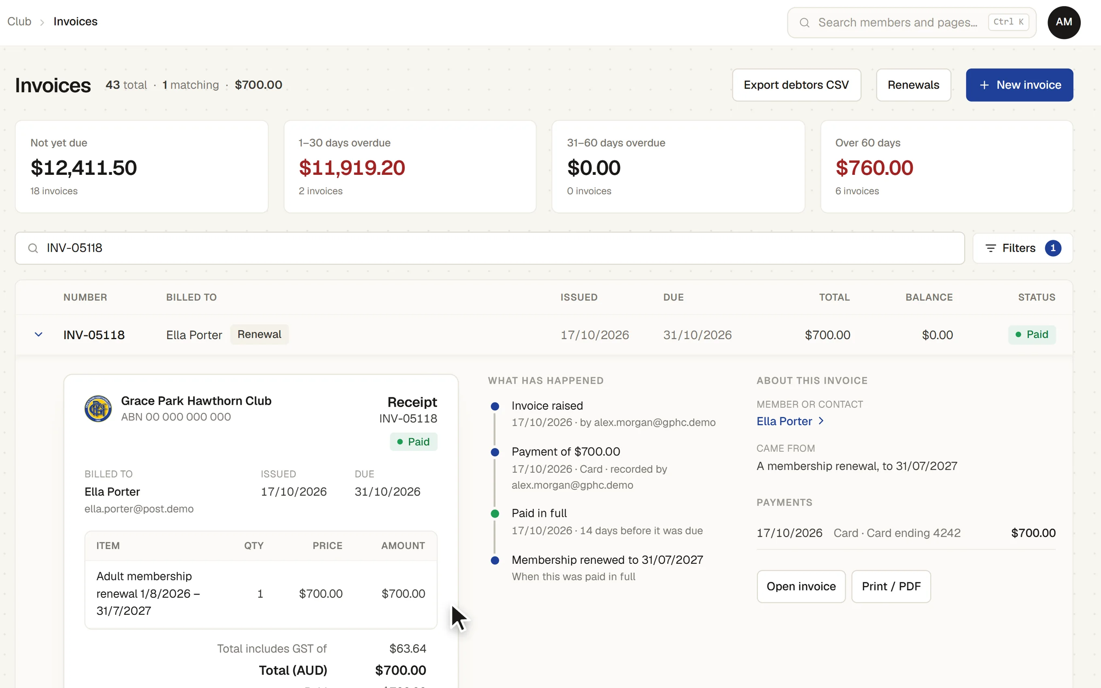This screenshot has height=688, width=1101.
Task: Open the Over 60 days card
Action: click(946, 167)
